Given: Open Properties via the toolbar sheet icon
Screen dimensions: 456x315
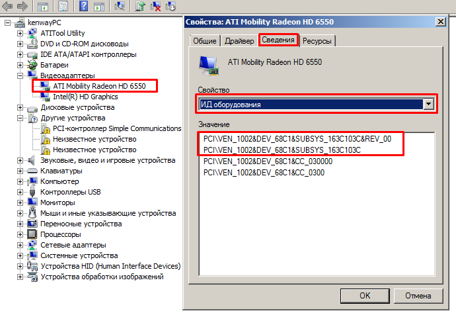Looking at the screenshot, I should (x=63, y=6).
